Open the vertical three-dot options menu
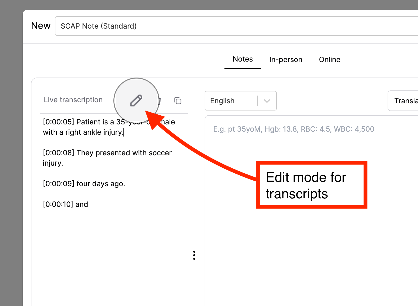This screenshot has height=306, width=418. click(194, 255)
